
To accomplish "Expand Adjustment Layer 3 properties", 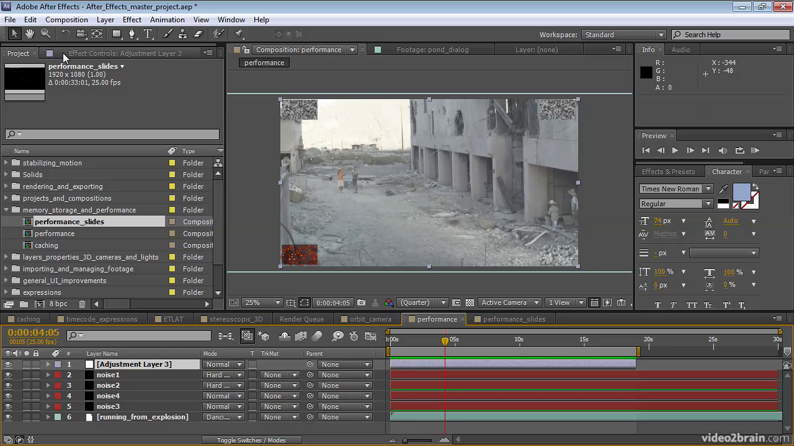I will coord(48,364).
